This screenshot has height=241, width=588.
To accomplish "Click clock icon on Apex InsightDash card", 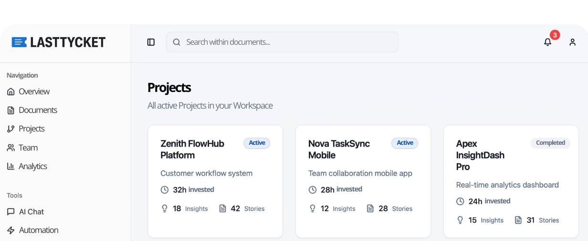I will click(x=460, y=201).
